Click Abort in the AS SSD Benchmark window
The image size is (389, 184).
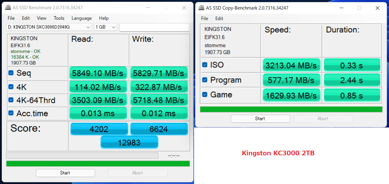tap(138, 173)
